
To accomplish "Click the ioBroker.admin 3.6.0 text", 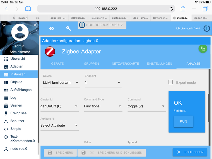I will click(188, 28).
